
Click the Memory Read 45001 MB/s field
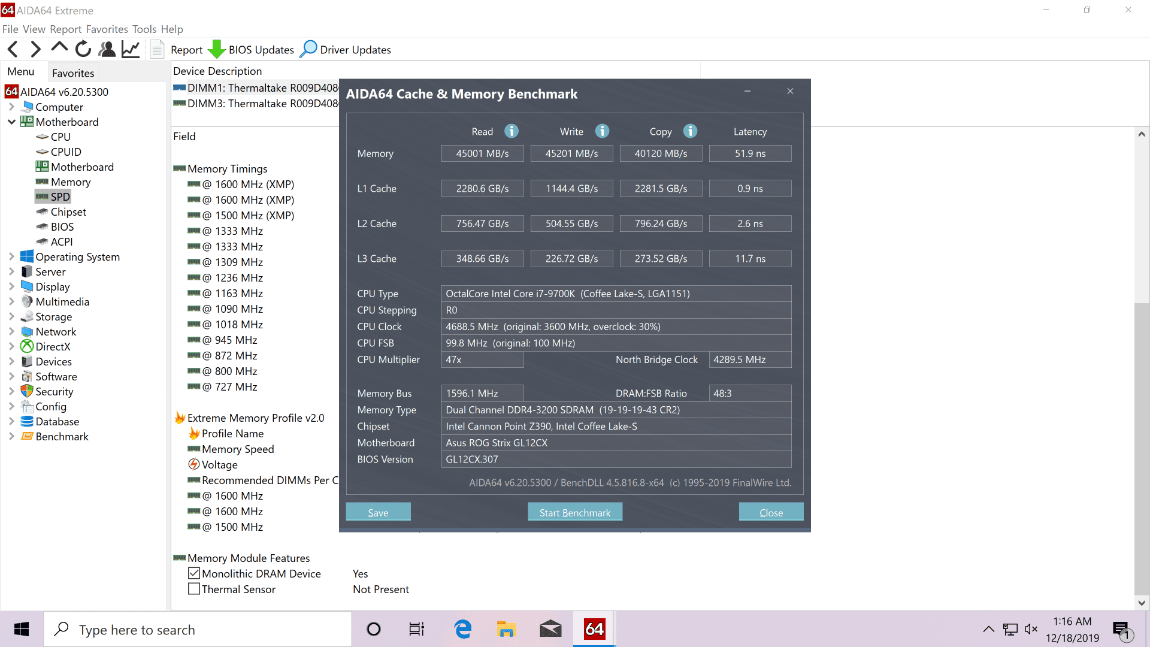point(482,153)
